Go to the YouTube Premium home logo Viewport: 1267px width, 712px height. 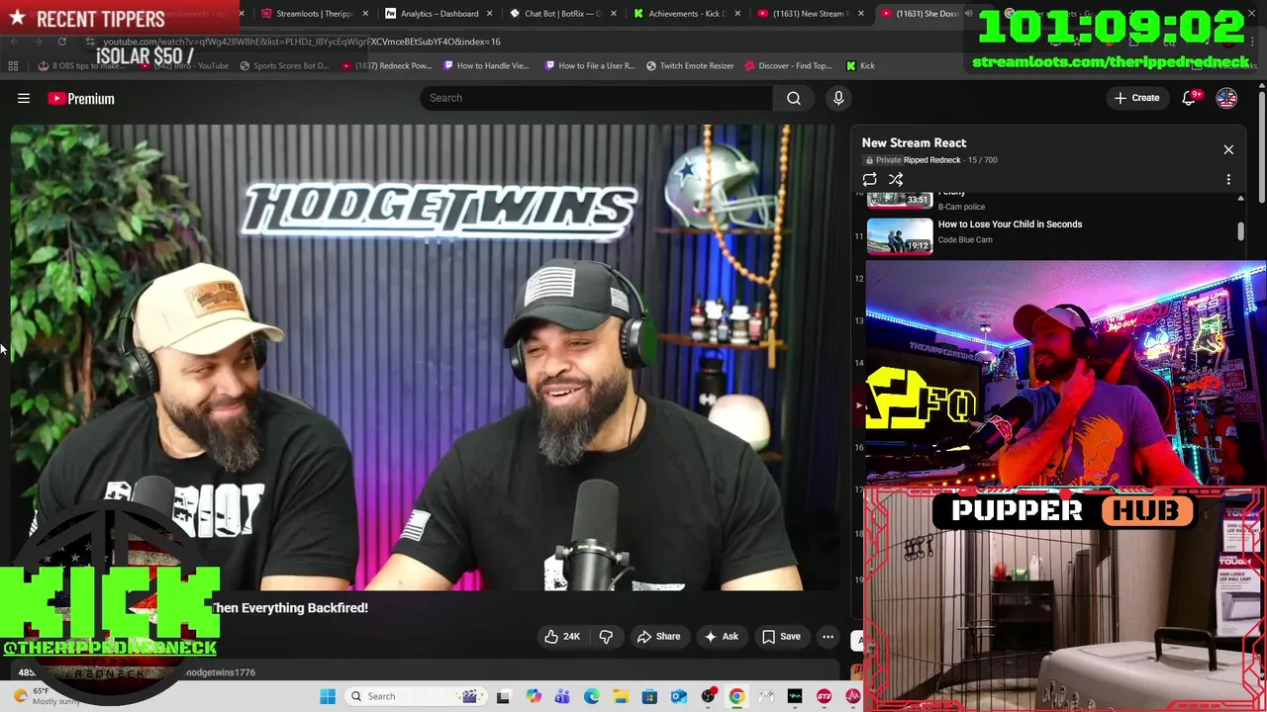pyautogui.click(x=81, y=98)
